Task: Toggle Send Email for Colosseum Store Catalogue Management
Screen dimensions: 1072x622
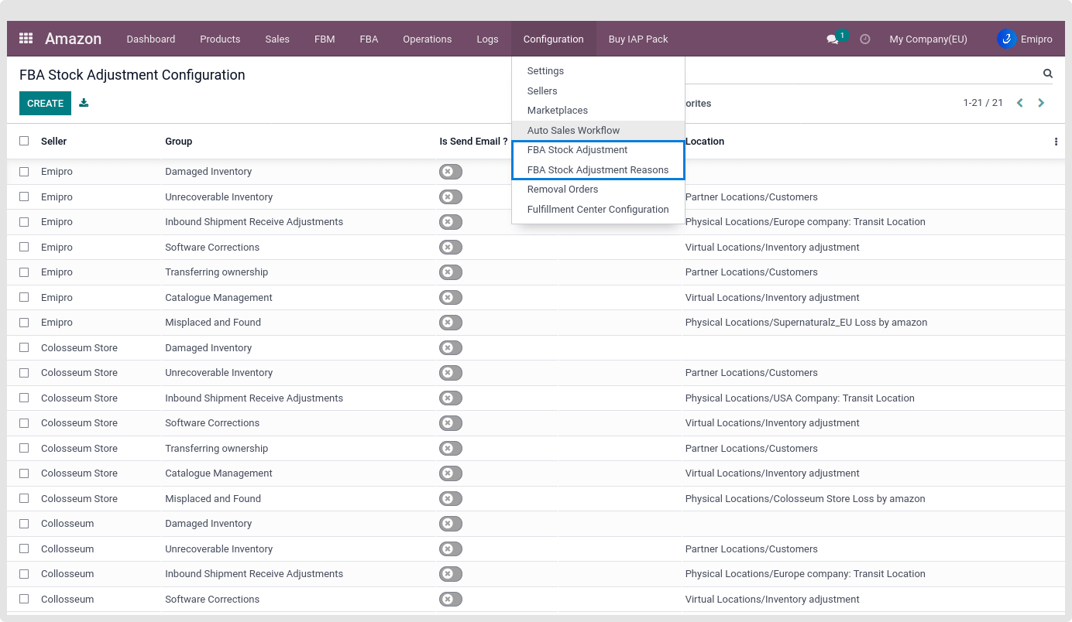Action: pos(450,473)
